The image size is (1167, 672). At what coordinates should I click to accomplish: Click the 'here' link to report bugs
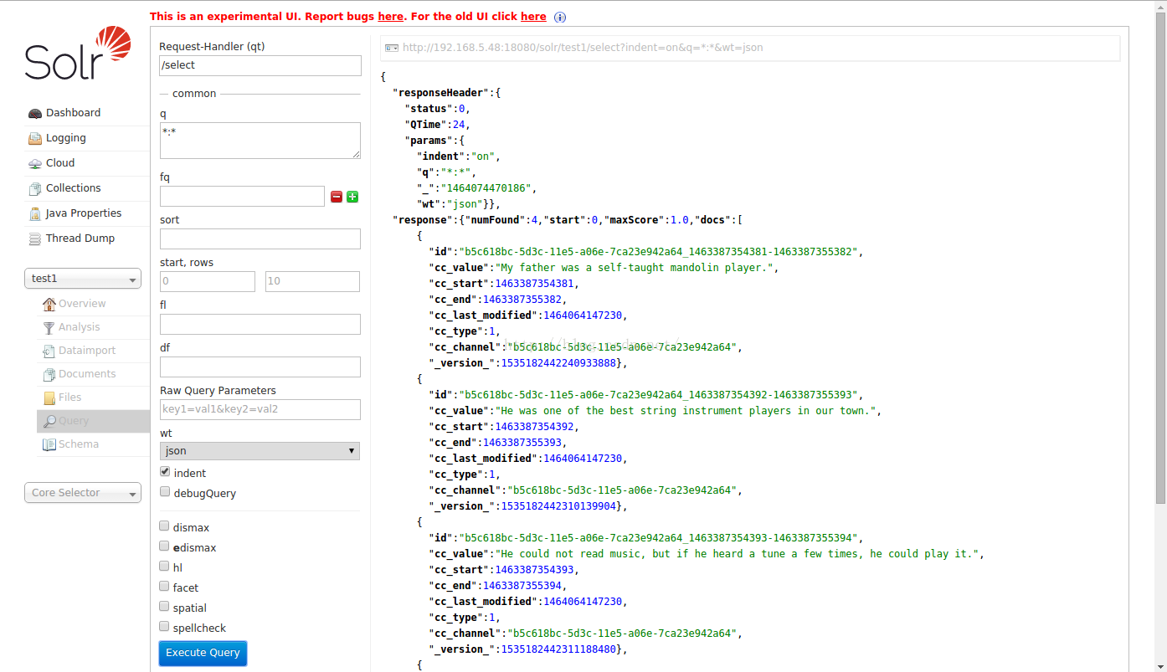pyautogui.click(x=391, y=16)
